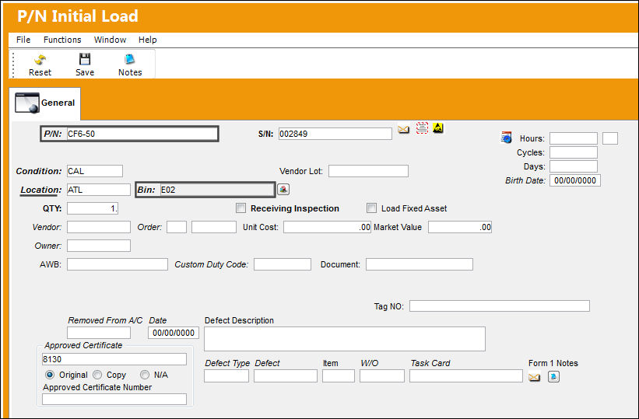Open the File menu

[x=23, y=40]
